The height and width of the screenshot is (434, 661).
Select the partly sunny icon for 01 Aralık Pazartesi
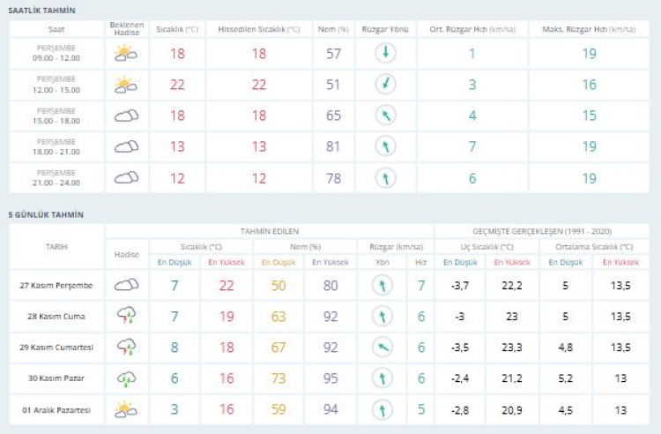pos(127,408)
